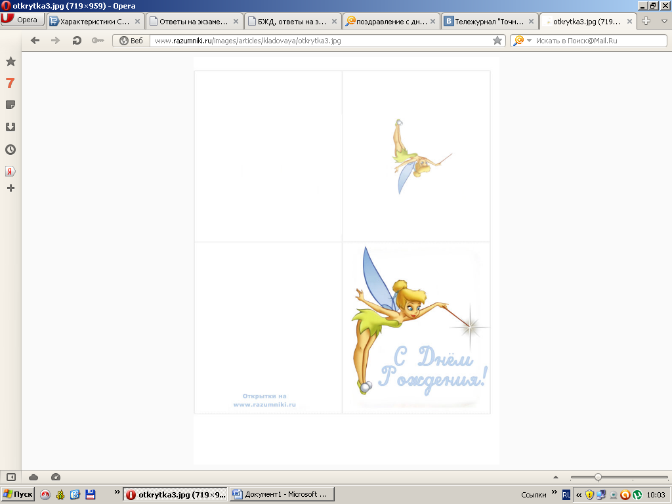This screenshot has width=672, height=504.
Task: Close the Ответы на экзаме... tab
Action: coord(236,22)
